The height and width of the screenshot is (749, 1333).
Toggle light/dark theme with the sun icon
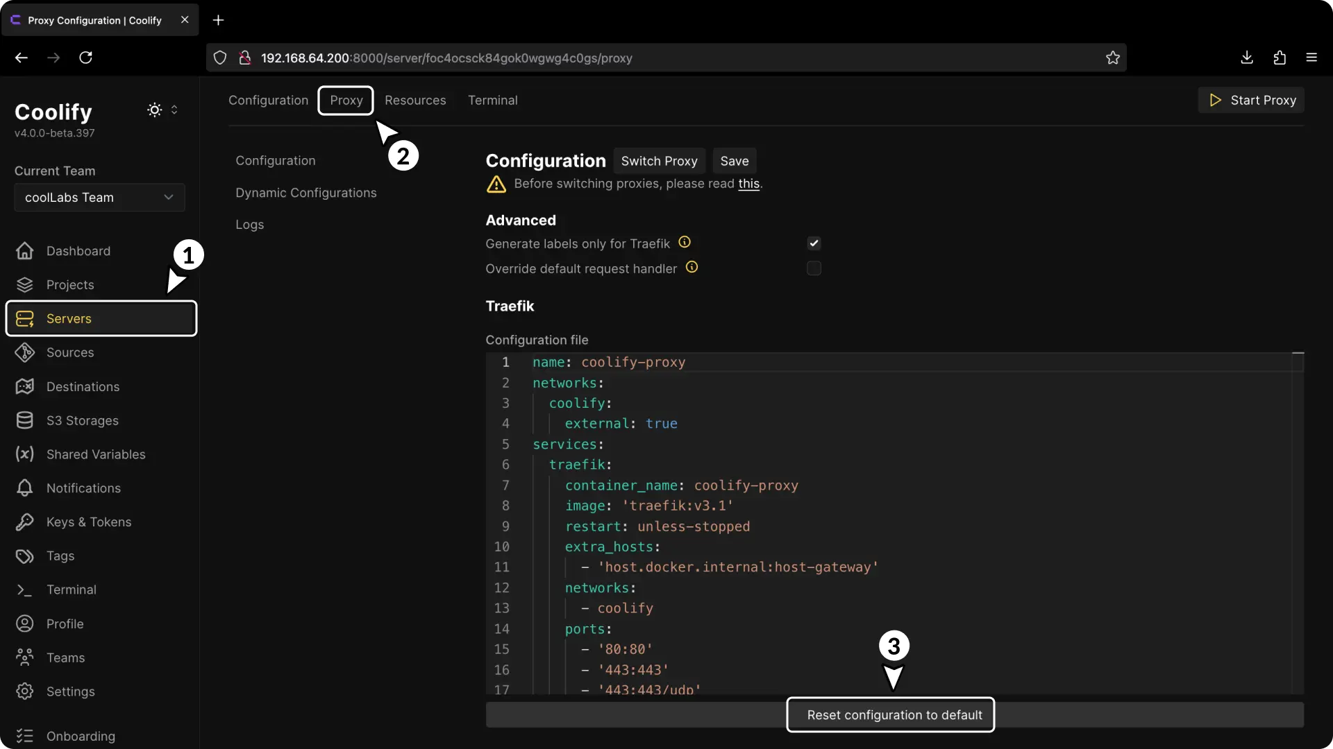154,110
